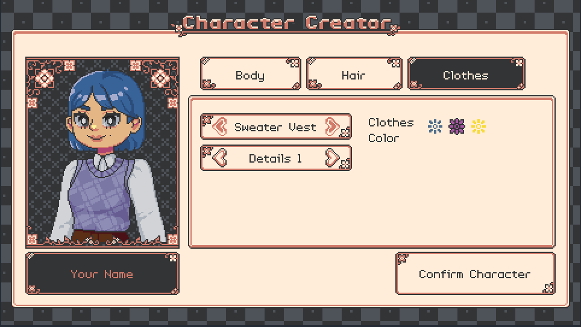
Task: Click the Details 1 selector label
Action: click(x=275, y=158)
